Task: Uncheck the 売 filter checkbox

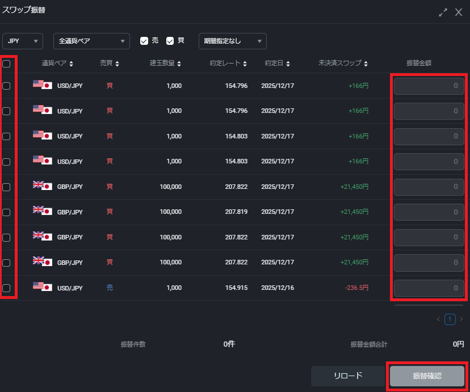Action: tap(144, 41)
